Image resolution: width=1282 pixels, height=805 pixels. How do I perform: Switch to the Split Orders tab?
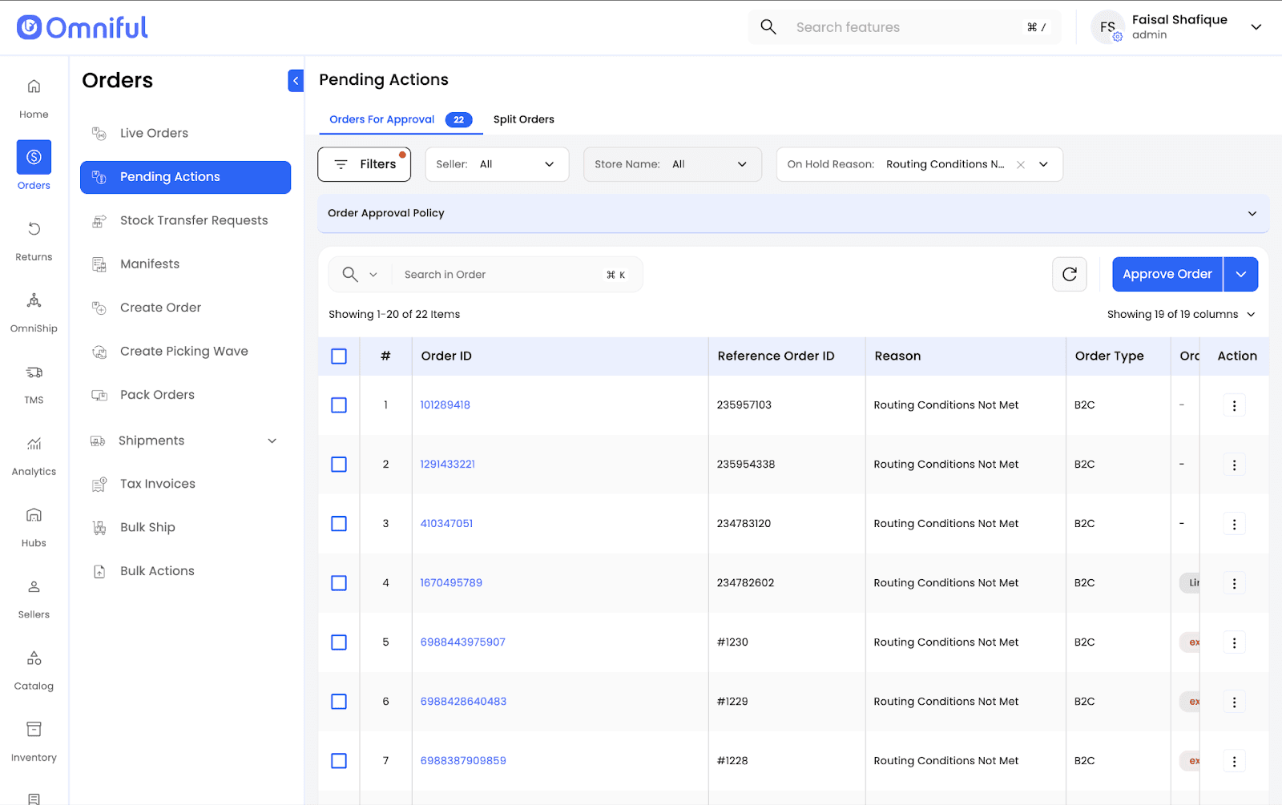[523, 119]
